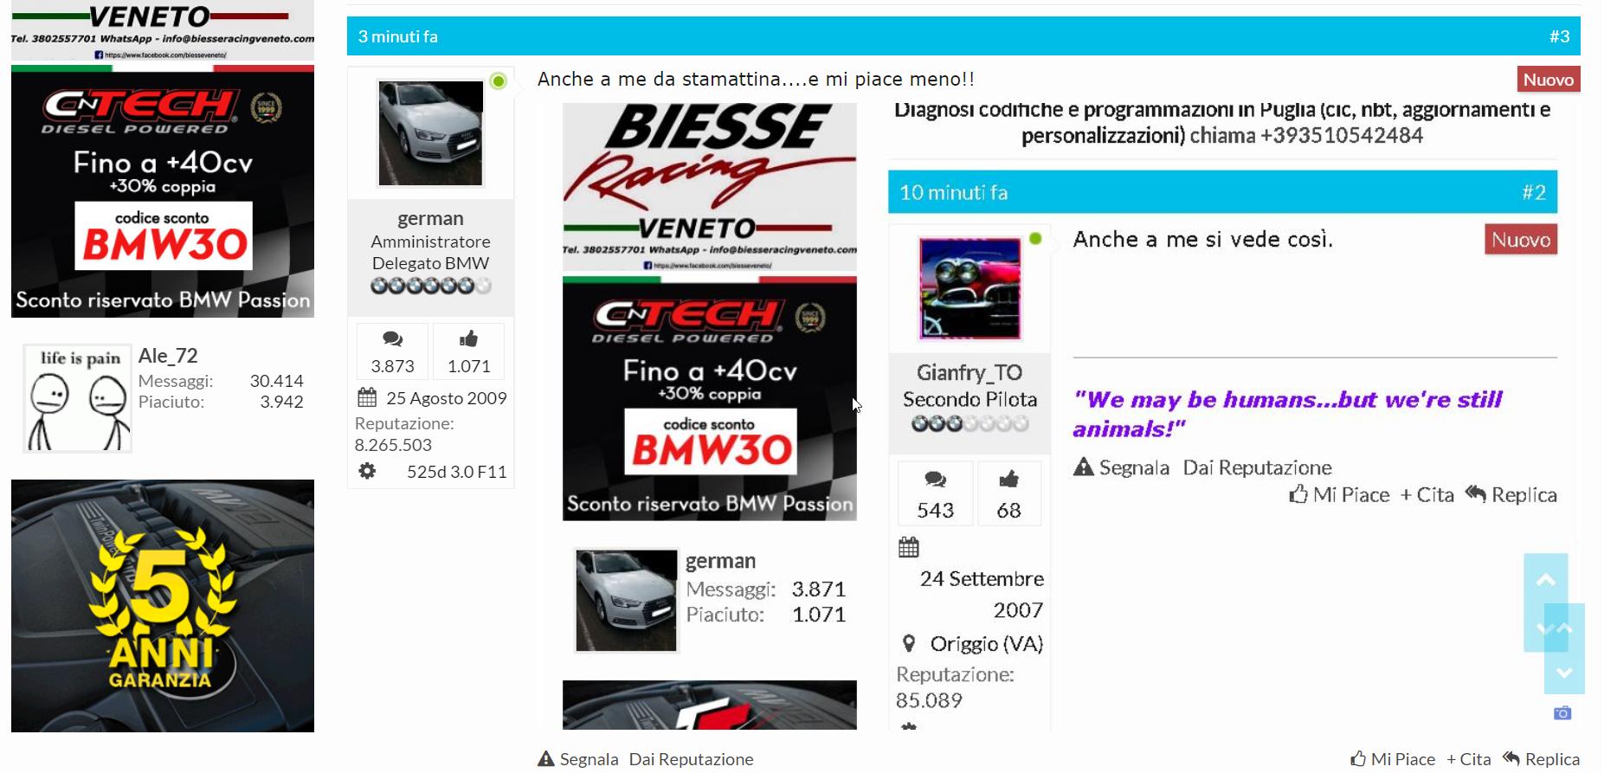Click Ale_72's 'life is pain' avatar
This screenshot has width=1617, height=773.
pos(77,398)
